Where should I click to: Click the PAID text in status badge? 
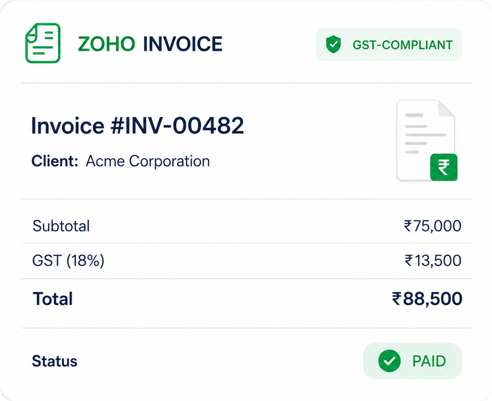[429, 361]
